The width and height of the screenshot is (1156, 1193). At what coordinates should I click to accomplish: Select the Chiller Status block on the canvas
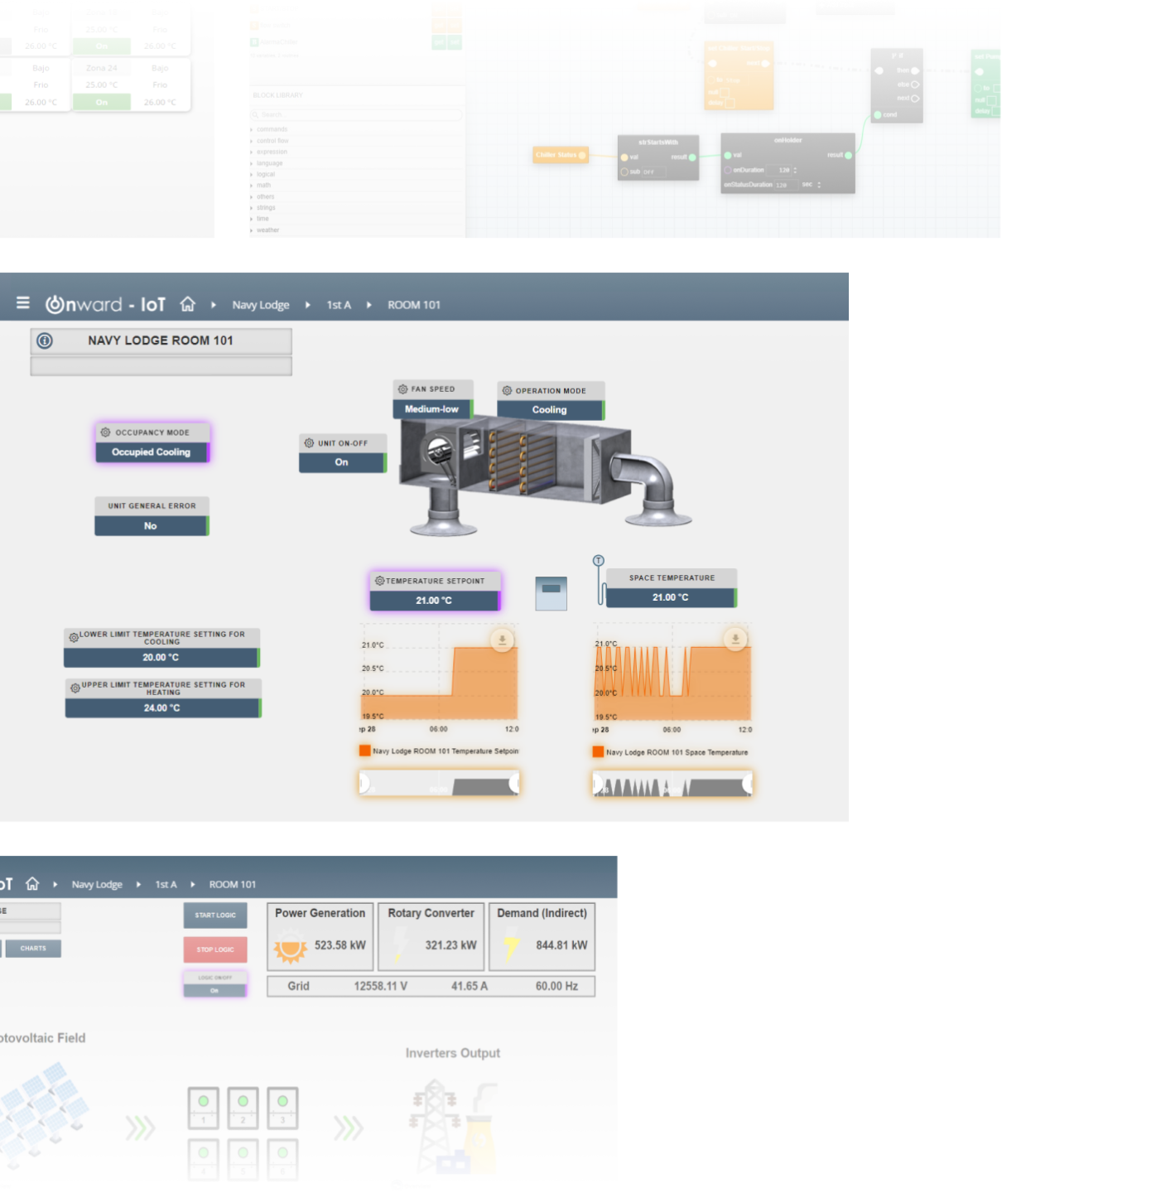coord(561,155)
